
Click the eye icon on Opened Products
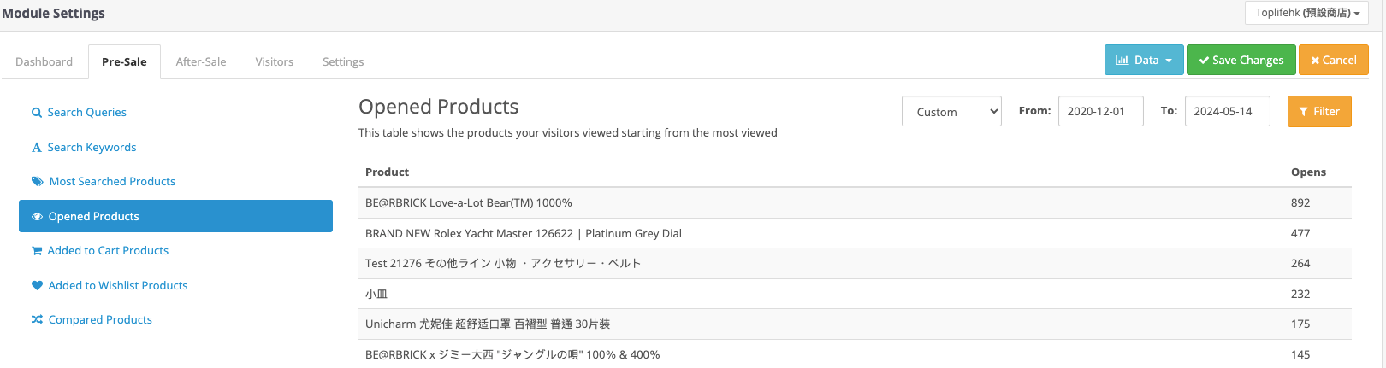point(37,217)
